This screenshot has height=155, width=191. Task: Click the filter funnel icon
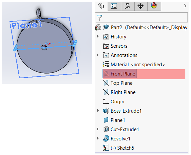coord(99,18)
